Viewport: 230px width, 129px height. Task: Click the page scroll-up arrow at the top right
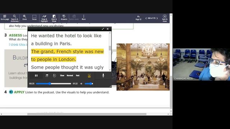click(x=171, y=15)
